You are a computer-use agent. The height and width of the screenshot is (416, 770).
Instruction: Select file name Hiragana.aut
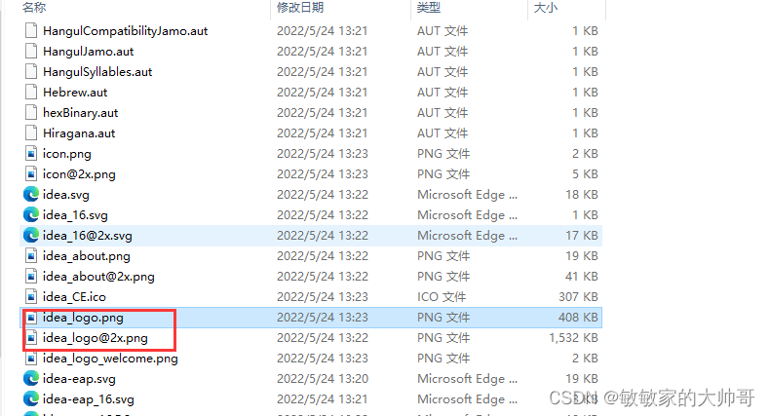79,133
